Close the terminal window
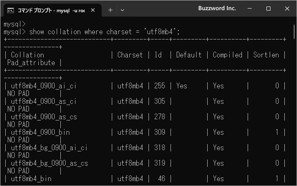 pos(287,9)
